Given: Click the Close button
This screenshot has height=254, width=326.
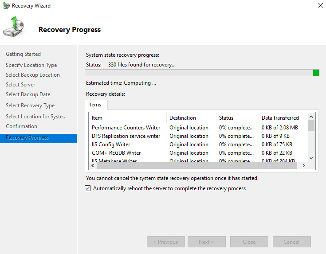Looking at the screenshot, I should [x=249, y=242].
